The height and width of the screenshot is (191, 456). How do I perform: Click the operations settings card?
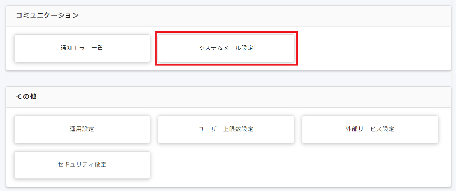pos(82,129)
